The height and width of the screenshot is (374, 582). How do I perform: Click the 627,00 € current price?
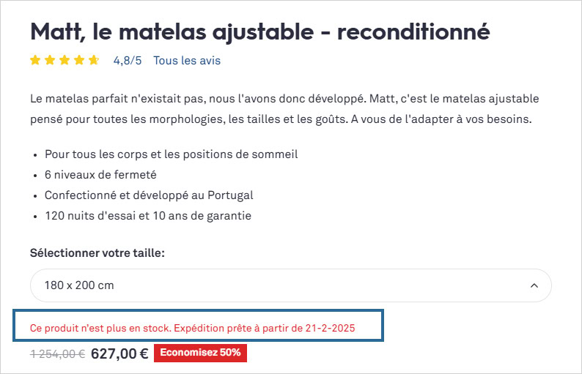pyautogui.click(x=119, y=354)
